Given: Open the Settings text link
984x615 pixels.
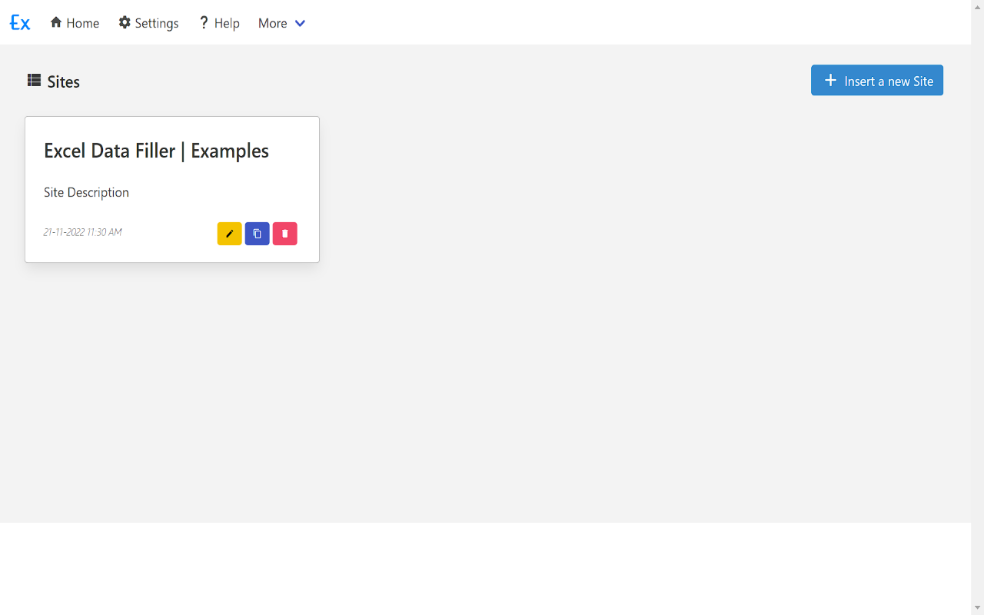Looking at the screenshot, I should [157, 23].
